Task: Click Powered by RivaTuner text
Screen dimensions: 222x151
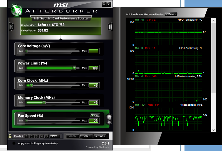Action: 97,147
